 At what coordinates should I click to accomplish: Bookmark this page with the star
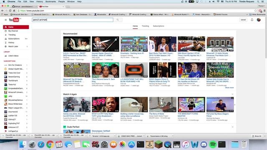(256, 10)
